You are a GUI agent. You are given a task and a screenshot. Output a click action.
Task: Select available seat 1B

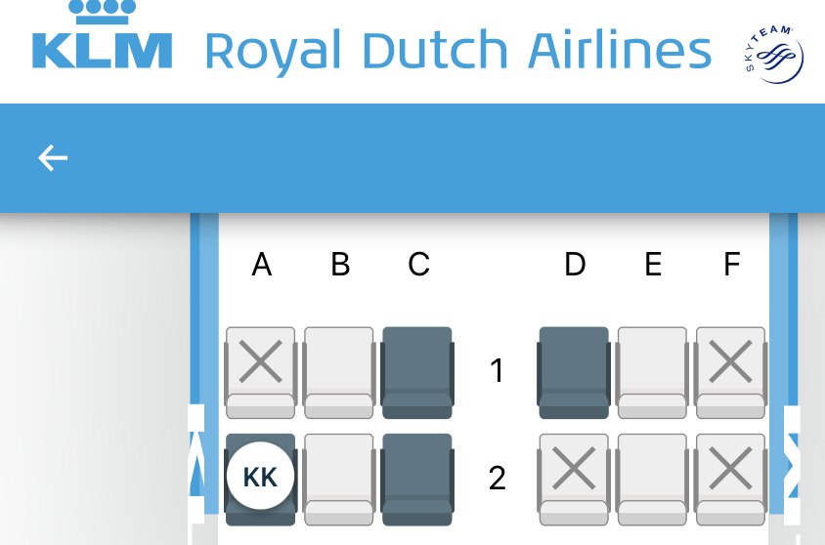pos(339,373)
